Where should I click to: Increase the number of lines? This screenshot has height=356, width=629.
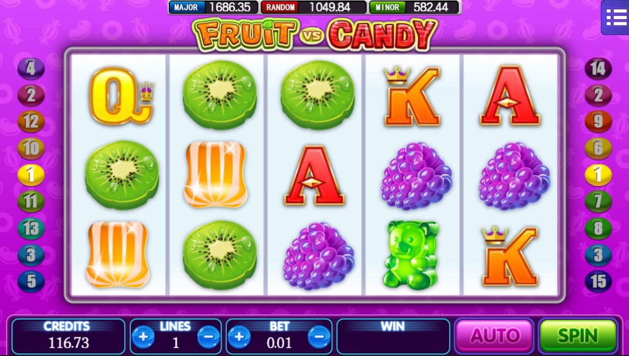pos(143,337)
